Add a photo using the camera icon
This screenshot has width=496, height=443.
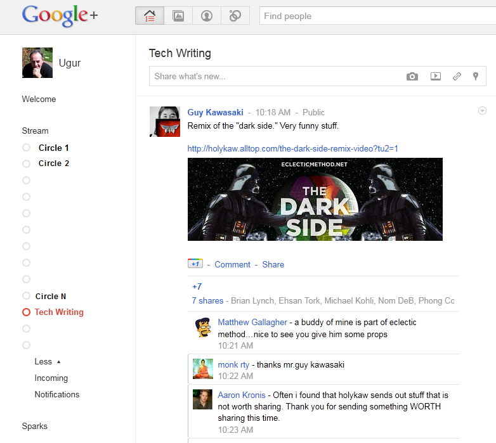point(412,77)
